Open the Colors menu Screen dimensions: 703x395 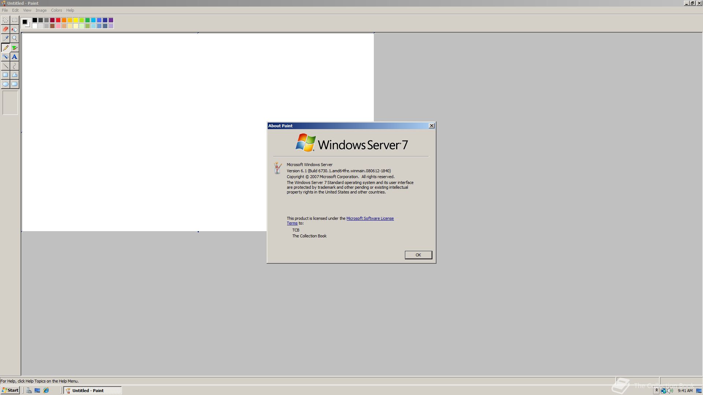tap(56, 10)
